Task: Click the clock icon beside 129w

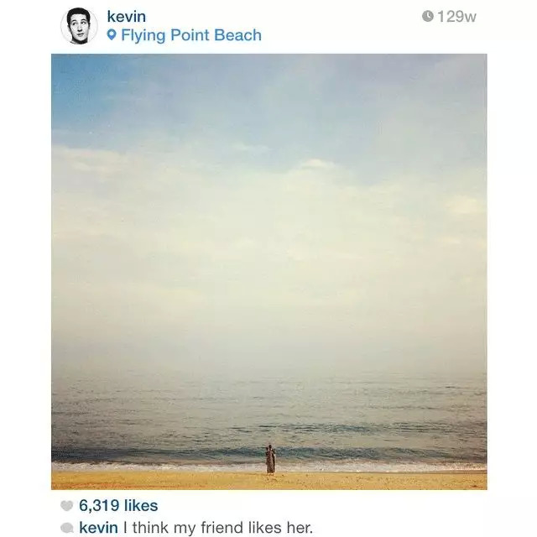Action: pyautogui.click(x=427, y=16)
